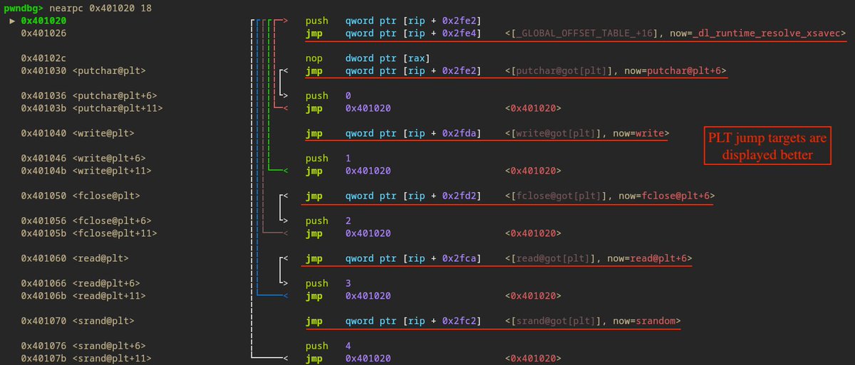Click the '[write@got[plt]], now=write' annotation
Viewport: 855px width, 365px height.
(x=589, y=133)
